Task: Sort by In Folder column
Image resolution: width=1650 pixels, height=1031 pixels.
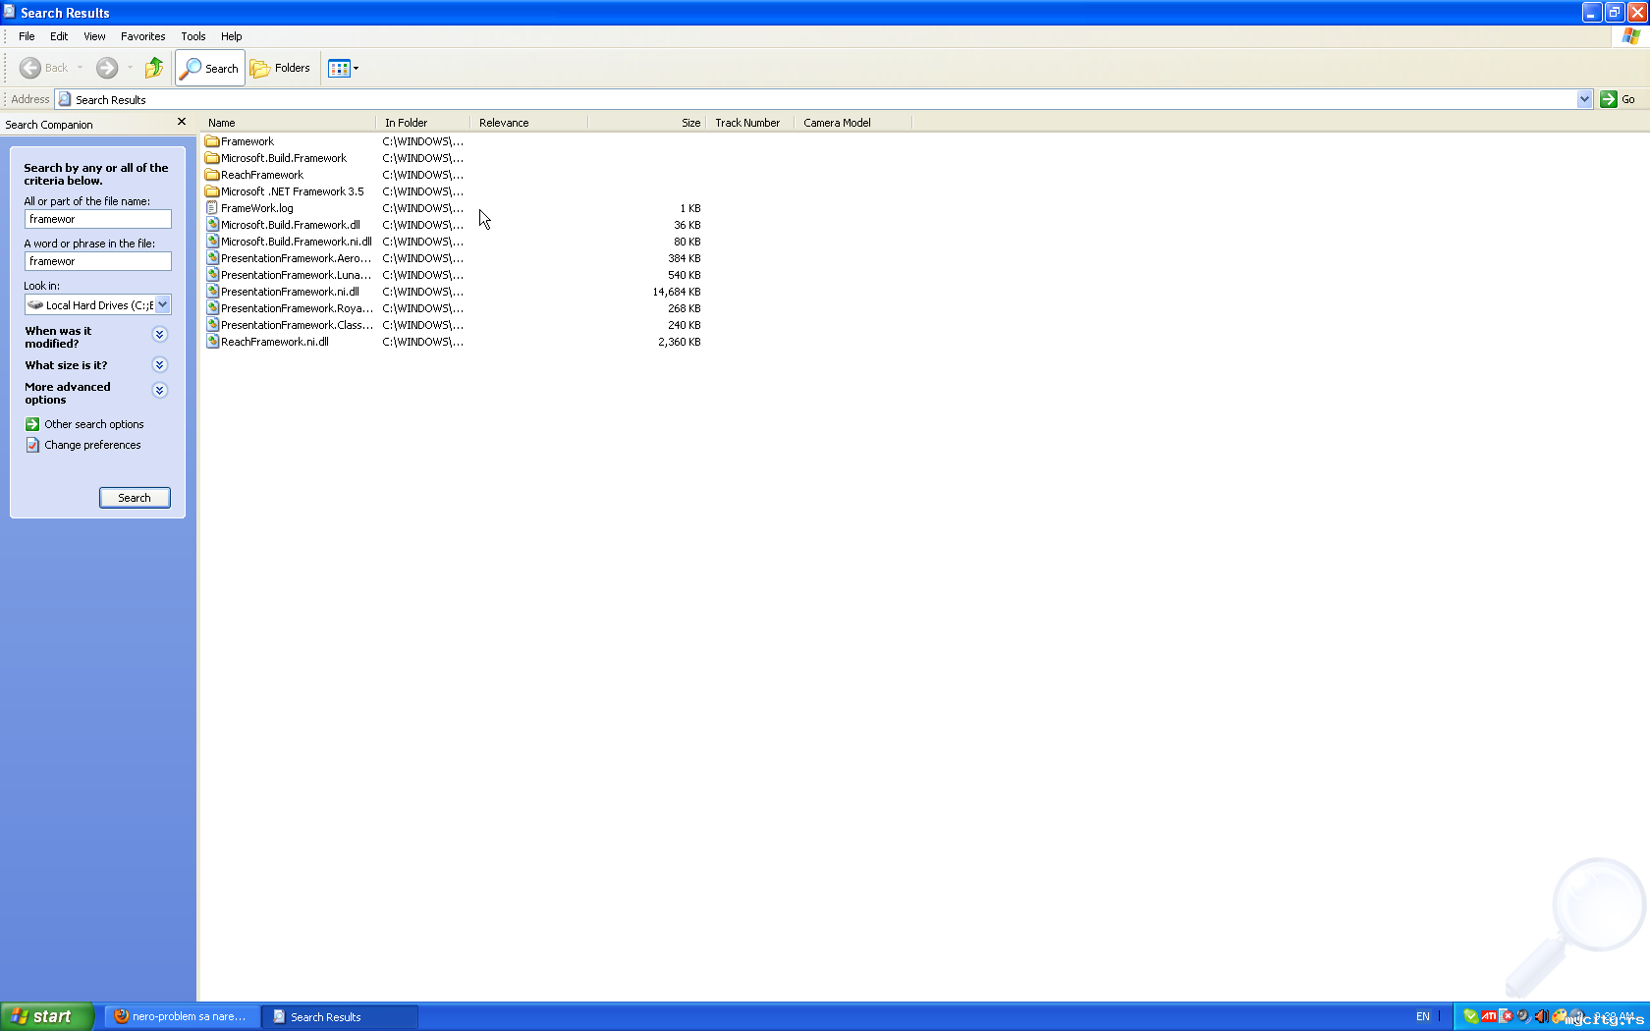Action: (423, 123)
